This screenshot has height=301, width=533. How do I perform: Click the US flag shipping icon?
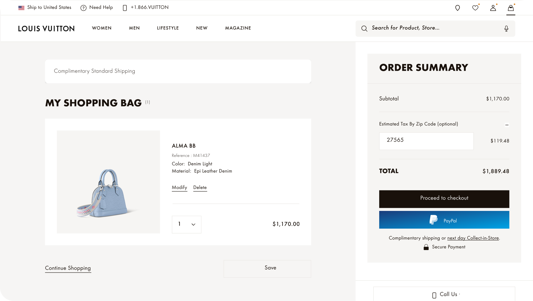pyautogui.click(x=21, y=8)
